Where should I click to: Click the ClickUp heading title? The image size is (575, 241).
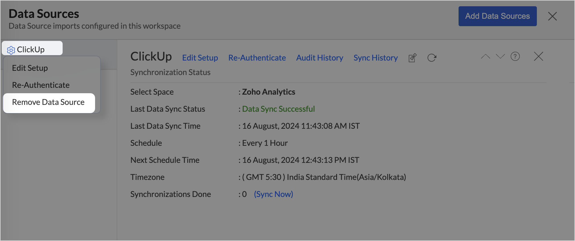[x=151, y=56]
